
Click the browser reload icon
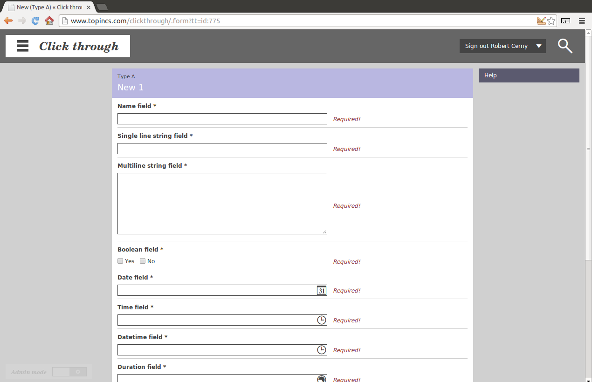(x=35, y=20)
